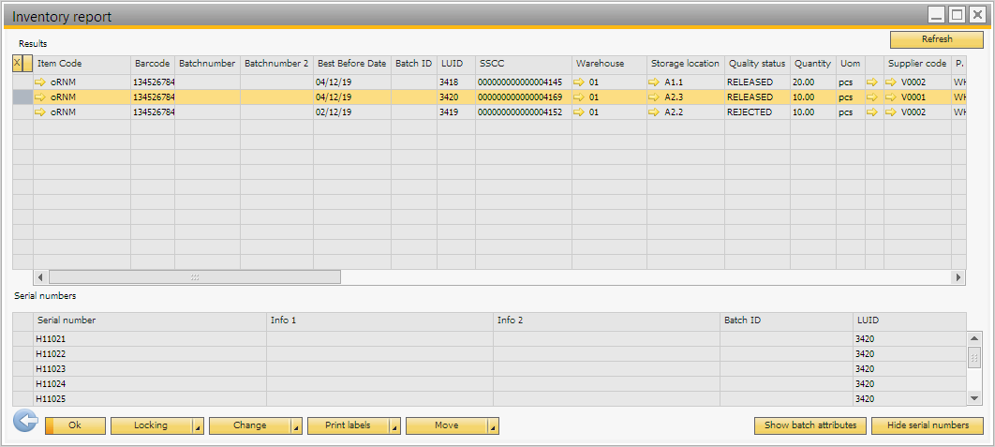Click warehouse link arrow in highlighted row
Viewport: 995px width, 447px height.
pyautogui.click(x=579, y=97)
